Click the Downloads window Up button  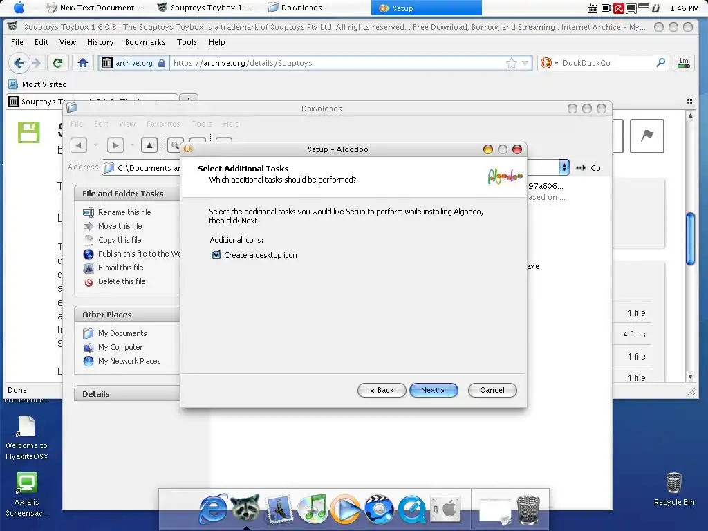[x=149, y=145]
